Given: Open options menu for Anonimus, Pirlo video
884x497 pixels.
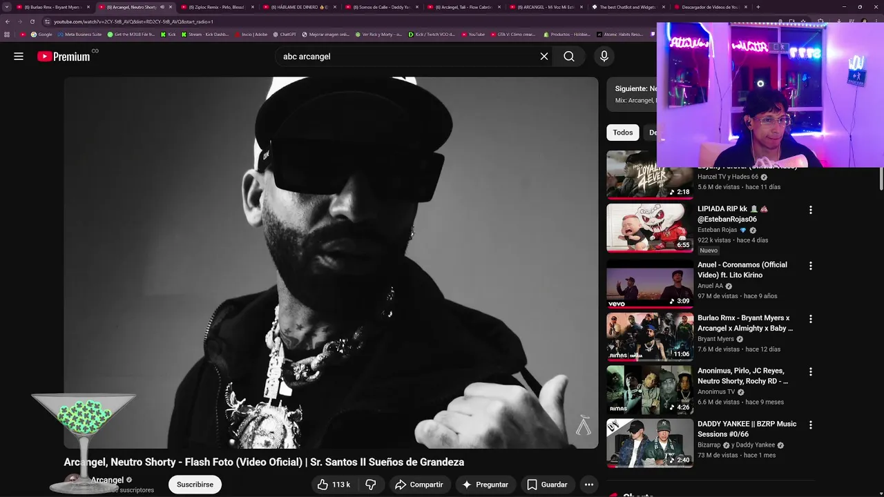Looking at the screenshot, I should (x=811, y=371).
